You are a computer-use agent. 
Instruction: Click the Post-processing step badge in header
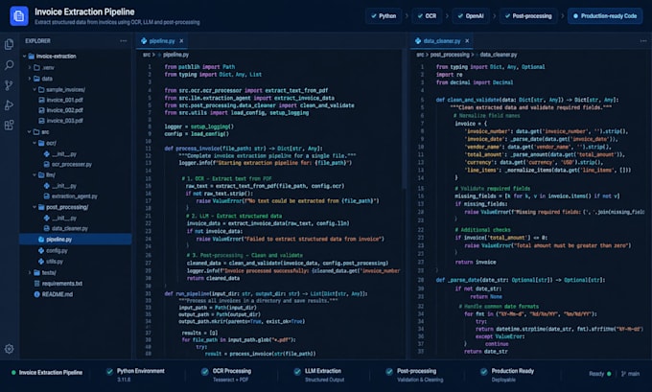click(528, 15)
